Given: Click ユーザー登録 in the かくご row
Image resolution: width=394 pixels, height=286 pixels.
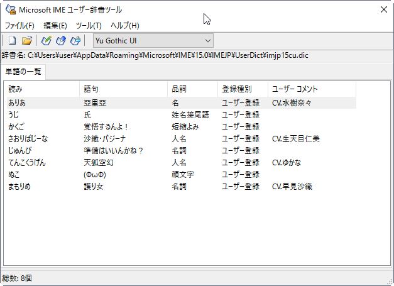Looking at the screenshot, I should [241, 127].
